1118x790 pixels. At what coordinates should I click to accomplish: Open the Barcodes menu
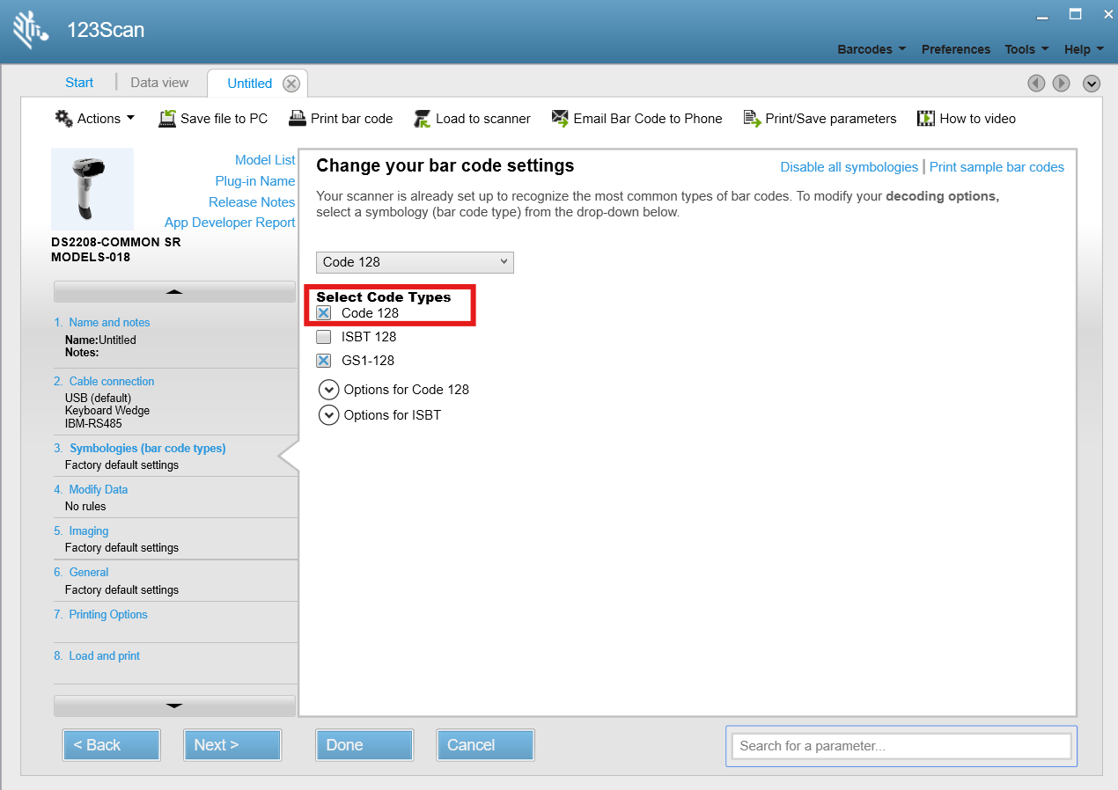(872, 49)
